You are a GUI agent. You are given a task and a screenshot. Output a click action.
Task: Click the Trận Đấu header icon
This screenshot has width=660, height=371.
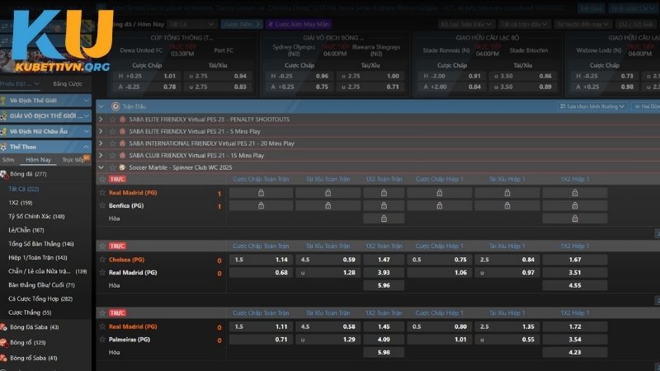pyautogui.click(x=115, y=106)
